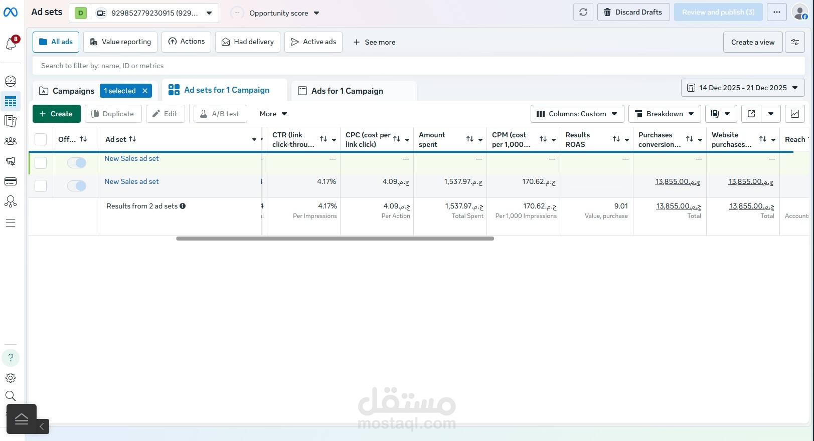
Task: Open Billing card icon in sidebar
Action: (x=11, y=181)
